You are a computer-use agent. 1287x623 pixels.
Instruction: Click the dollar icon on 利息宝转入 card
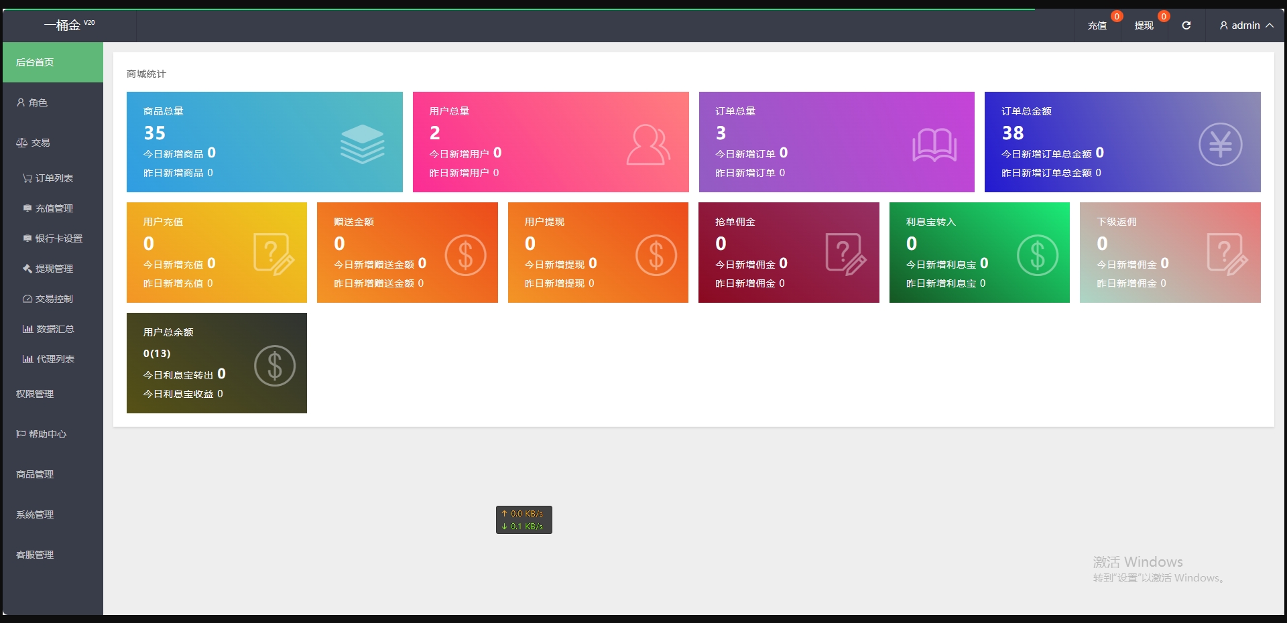coord(1037,255)
